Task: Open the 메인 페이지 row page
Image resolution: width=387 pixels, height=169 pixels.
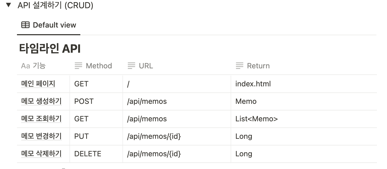Action: click(38, 84)
